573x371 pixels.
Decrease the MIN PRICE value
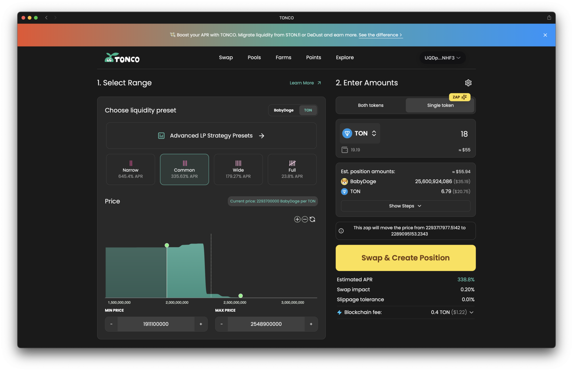tap(111, 324)
